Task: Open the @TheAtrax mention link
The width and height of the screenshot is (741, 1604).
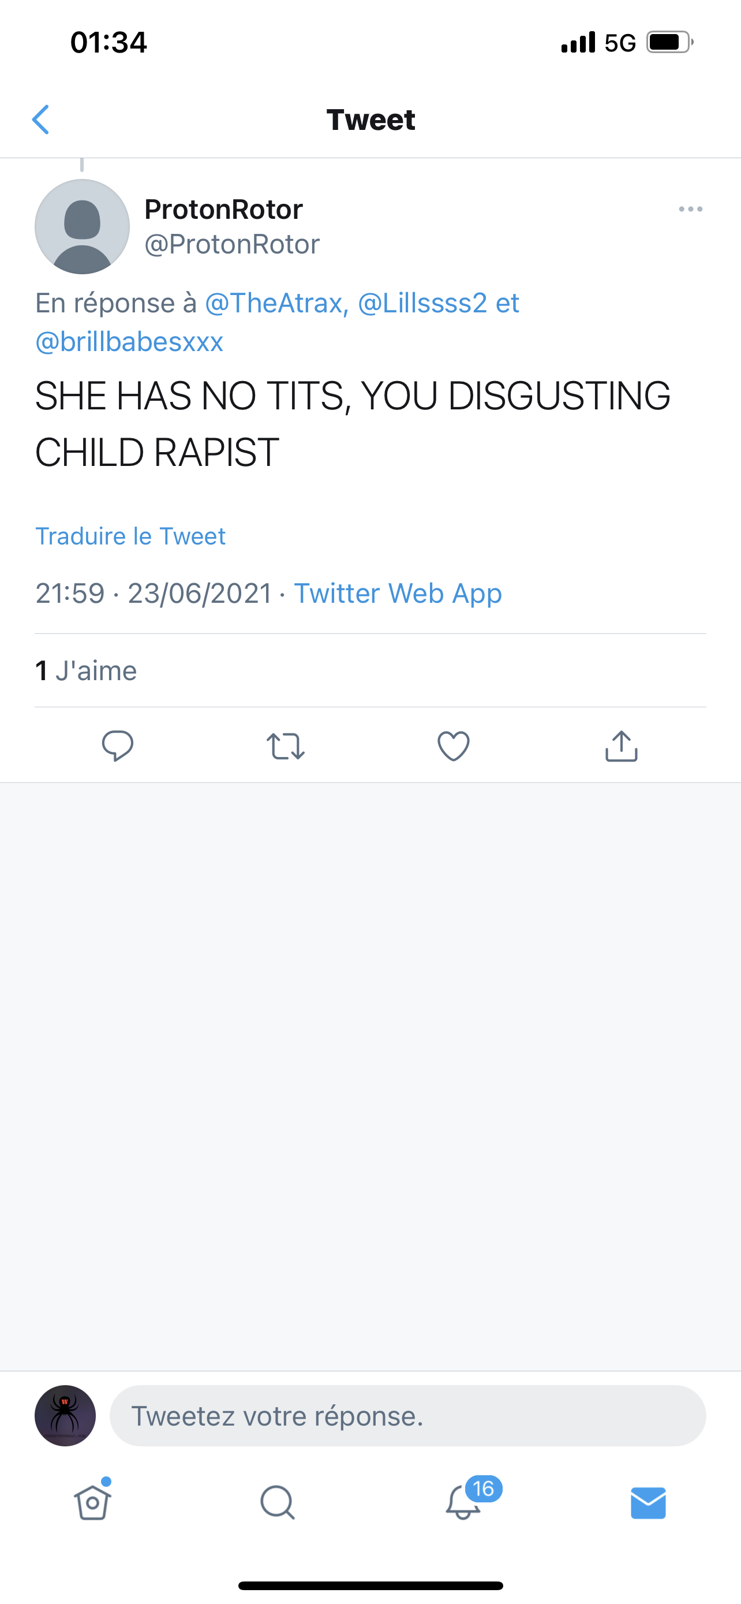Action: (x=276, y=303)
